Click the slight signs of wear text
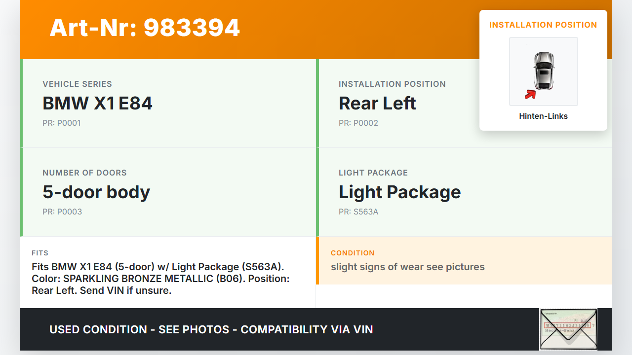The image size is (632, 355). pos(407,267)
